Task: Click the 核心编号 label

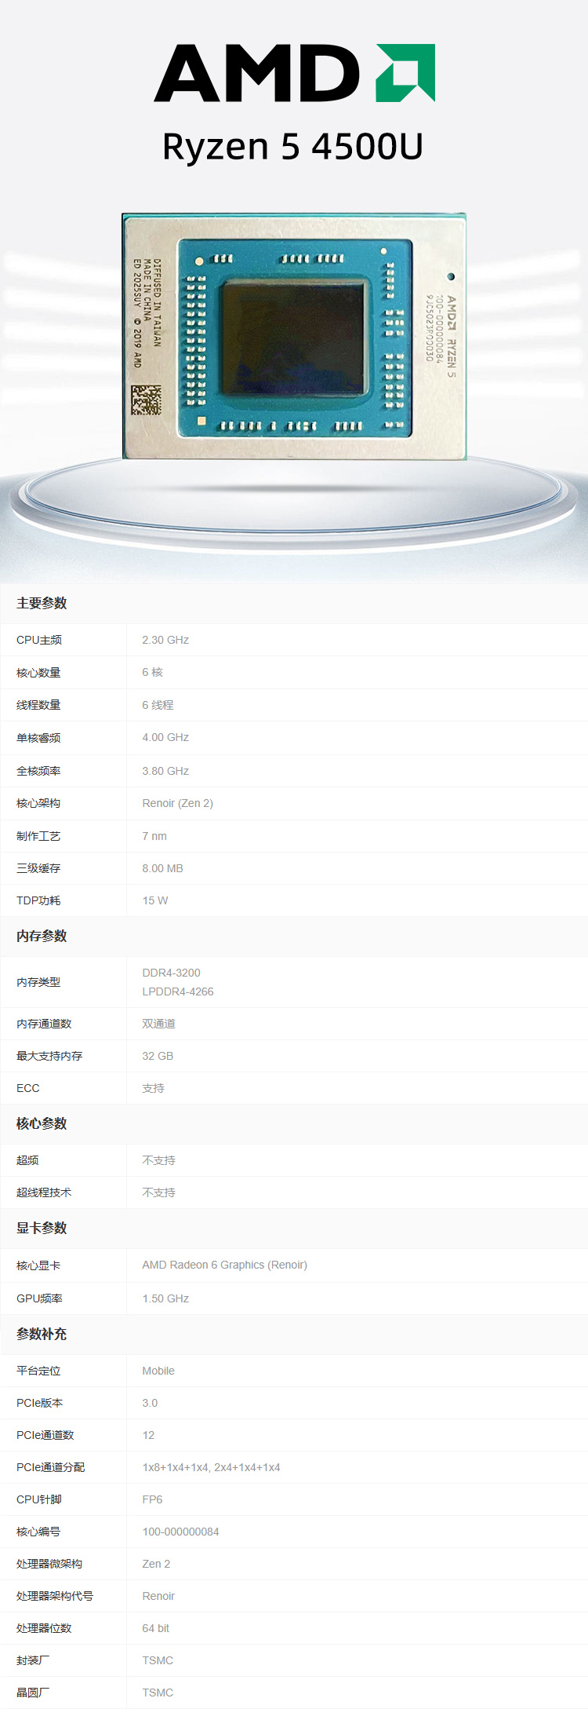Action: point(38,1532)
